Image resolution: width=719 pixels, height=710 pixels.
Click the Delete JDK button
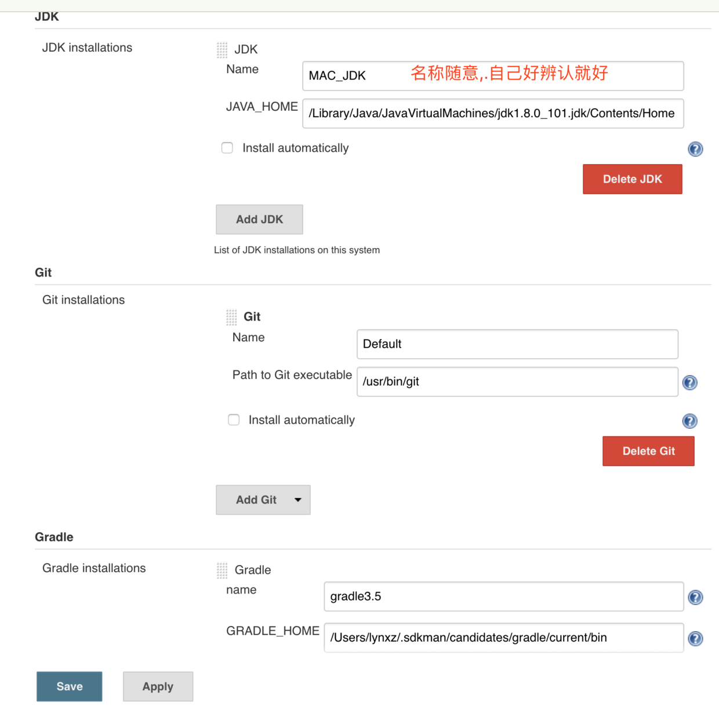tap(633, 179)
